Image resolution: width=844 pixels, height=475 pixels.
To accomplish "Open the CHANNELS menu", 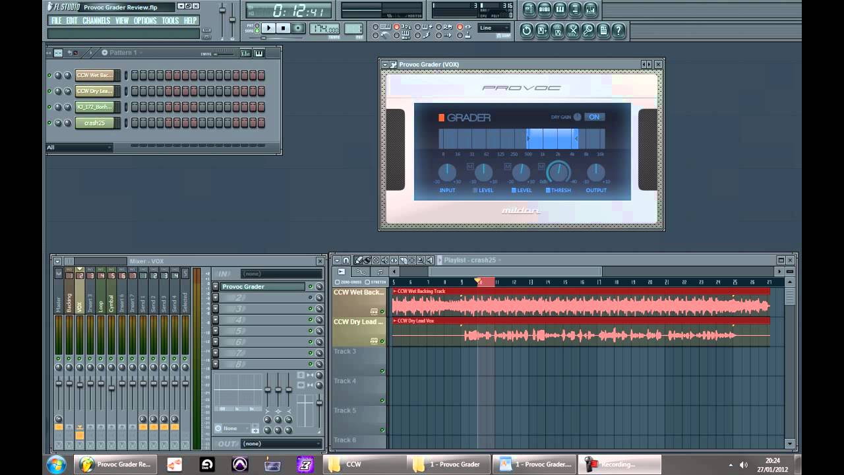I will (x=96, y=20).
